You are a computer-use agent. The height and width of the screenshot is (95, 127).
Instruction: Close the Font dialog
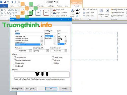[x=68, y=20]
